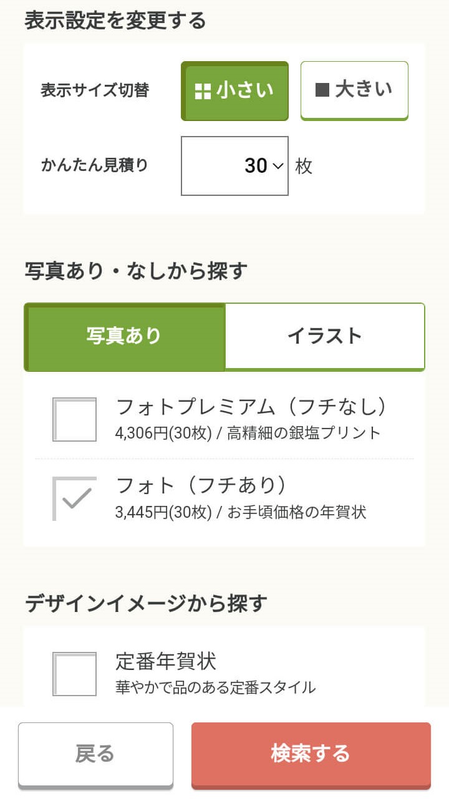Switch to the 写真あり tab
This screenshot has width=449, height=801.
pos(124,337)
